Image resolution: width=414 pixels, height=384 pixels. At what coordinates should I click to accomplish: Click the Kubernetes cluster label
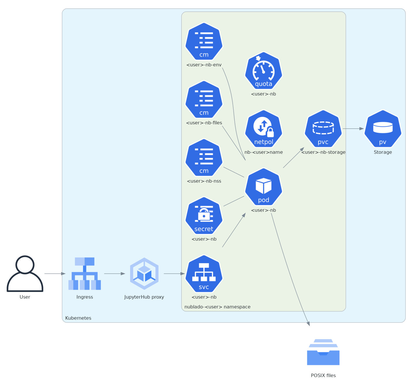coord(78,318)
